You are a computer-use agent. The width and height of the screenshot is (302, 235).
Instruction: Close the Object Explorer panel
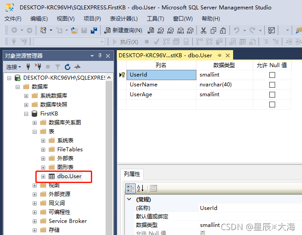[x=108, y=56]
